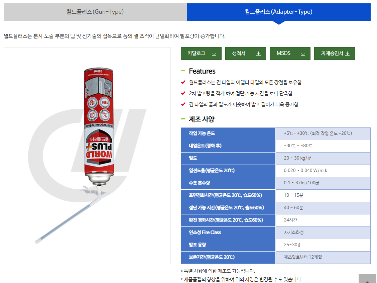
Task: Open the MSDS download button
Action: (290, 54)
